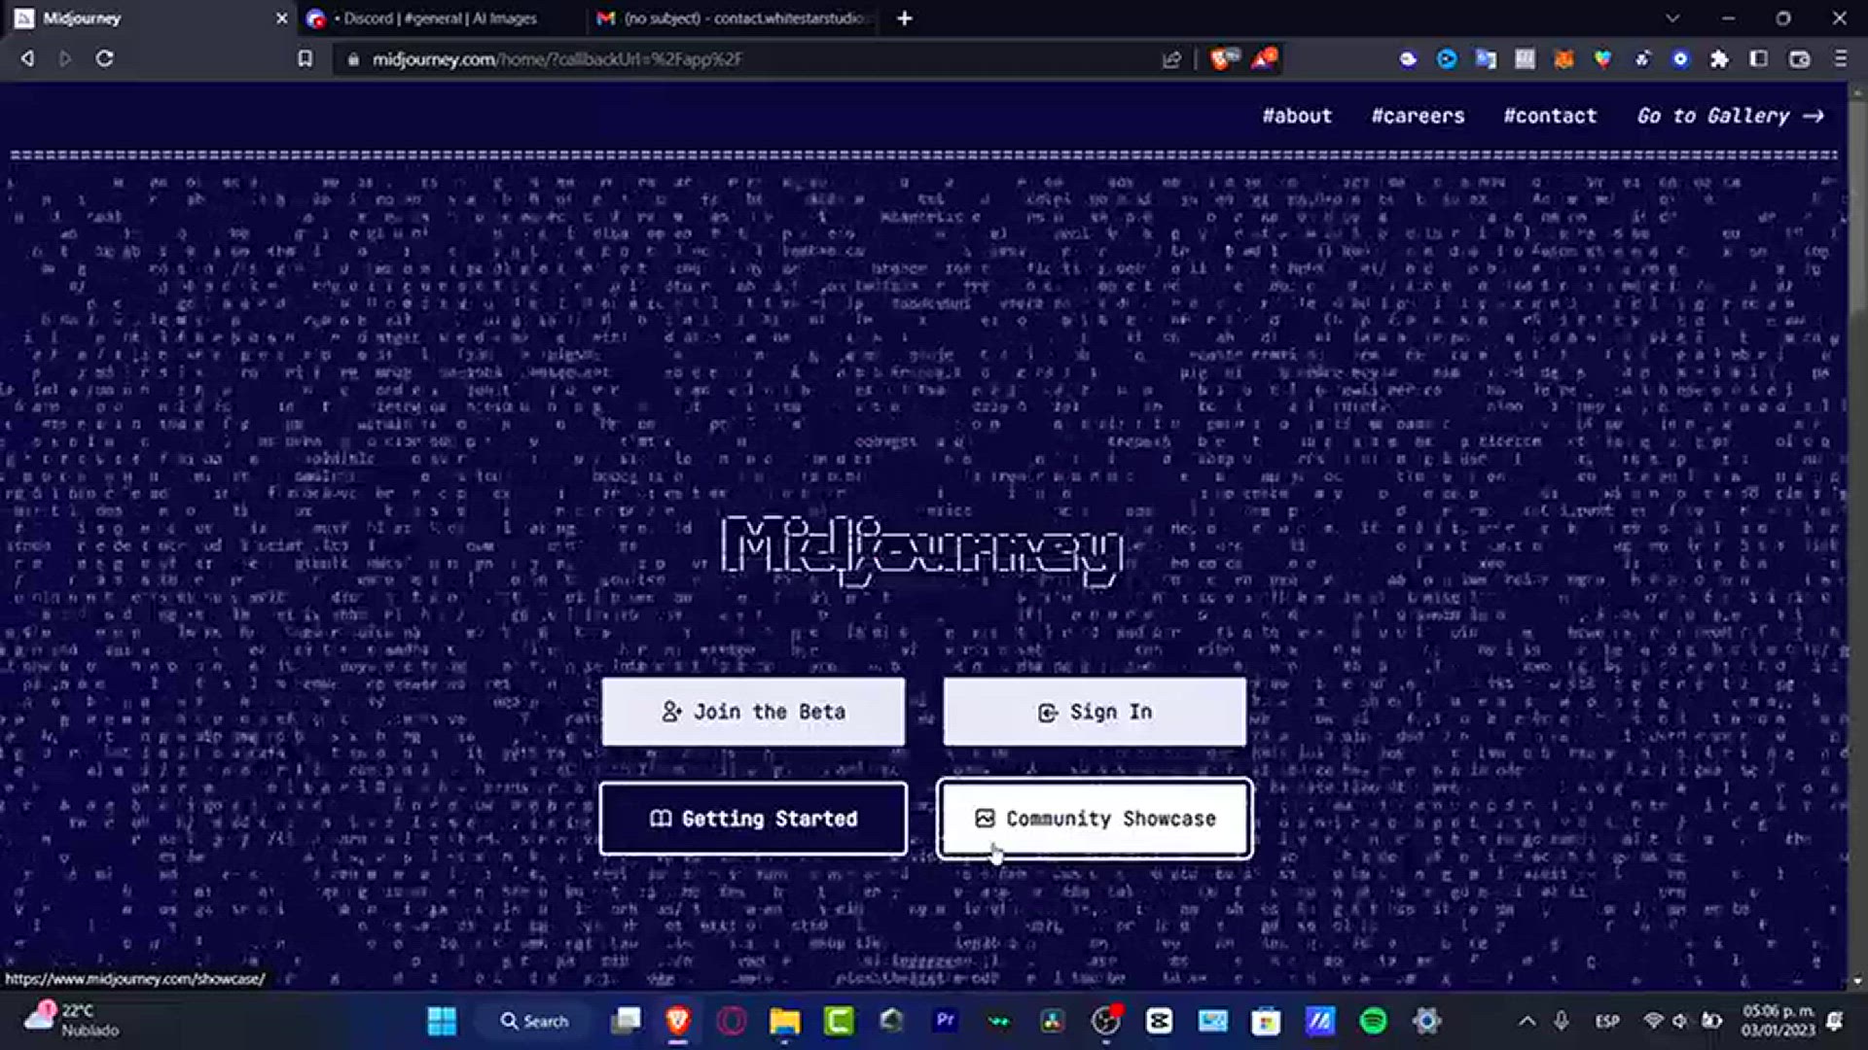Open the Google Translate extension
Screen dimensions: 1868x1050
1486,59
